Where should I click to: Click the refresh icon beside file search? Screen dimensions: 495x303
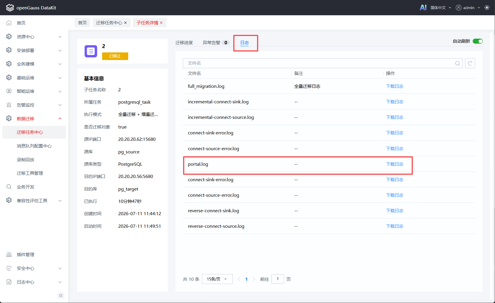470,63
